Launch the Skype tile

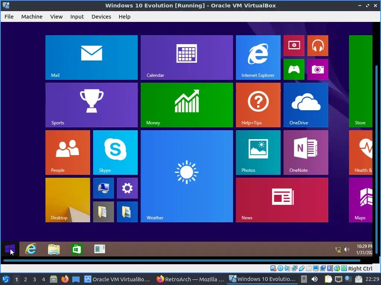click(115, 153)
